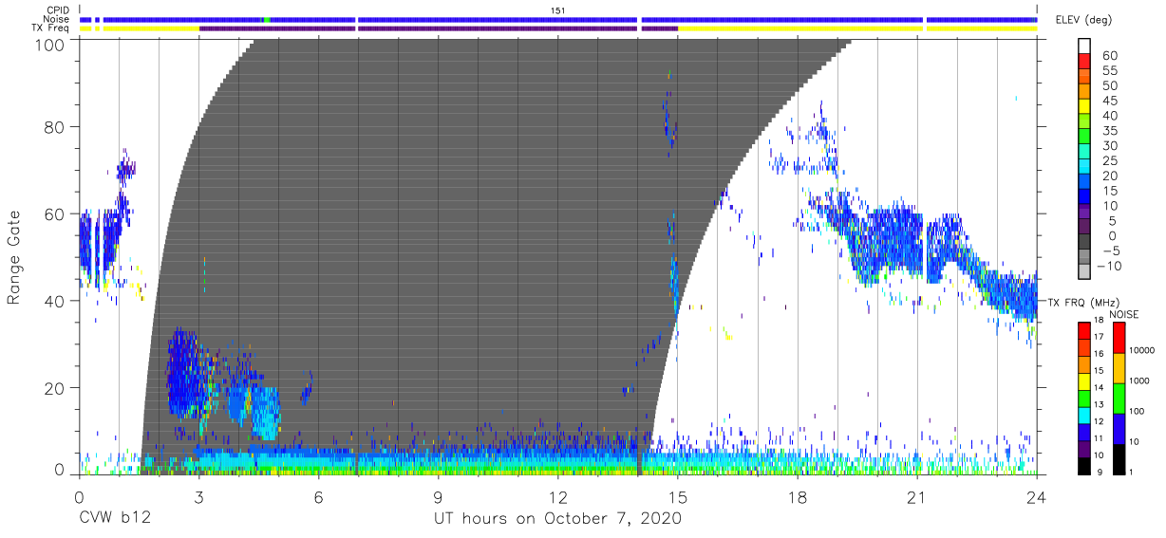Image resolution: width=1166 pixels, height=538 pixels.
Task: Click the Range Gate y-axis title
Action: pyautogui.click(x=14, y=258)
